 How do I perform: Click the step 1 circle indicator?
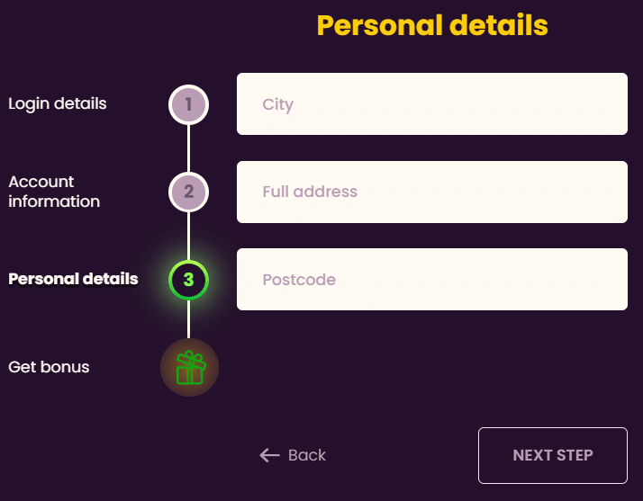point(188,104)
